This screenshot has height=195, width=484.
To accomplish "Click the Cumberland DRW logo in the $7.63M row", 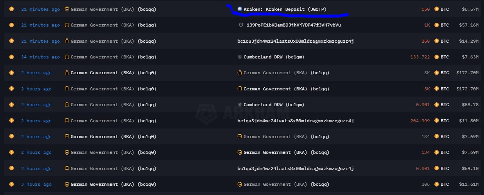I will (240, 57).
